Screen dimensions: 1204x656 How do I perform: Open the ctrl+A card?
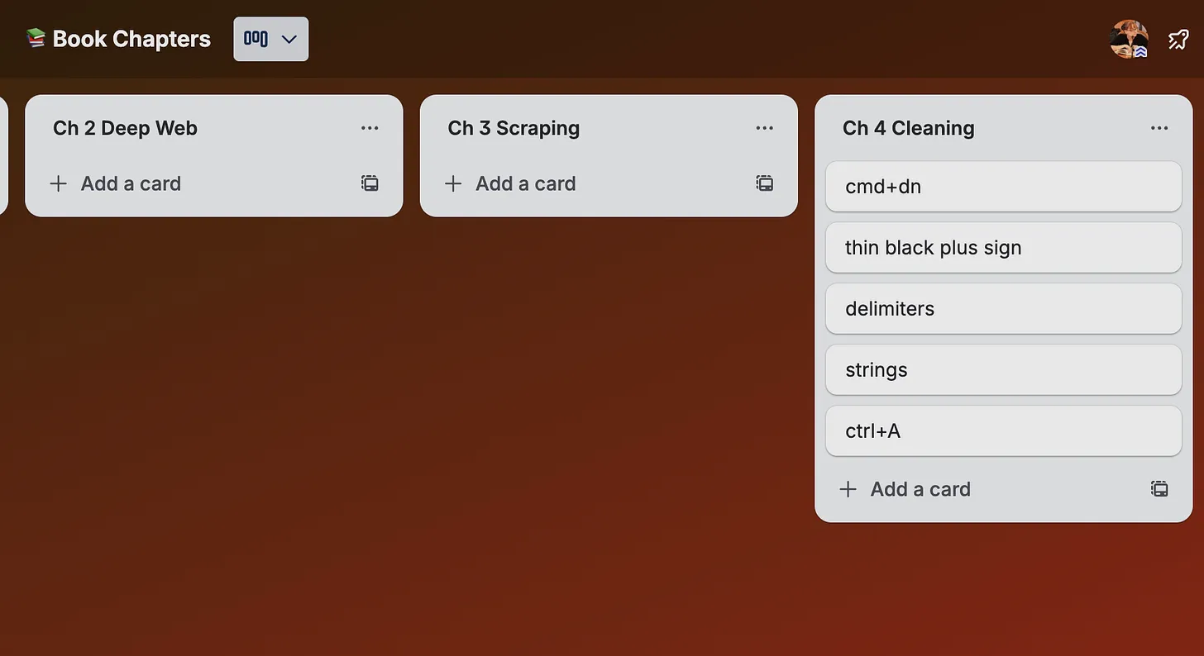1003,431
